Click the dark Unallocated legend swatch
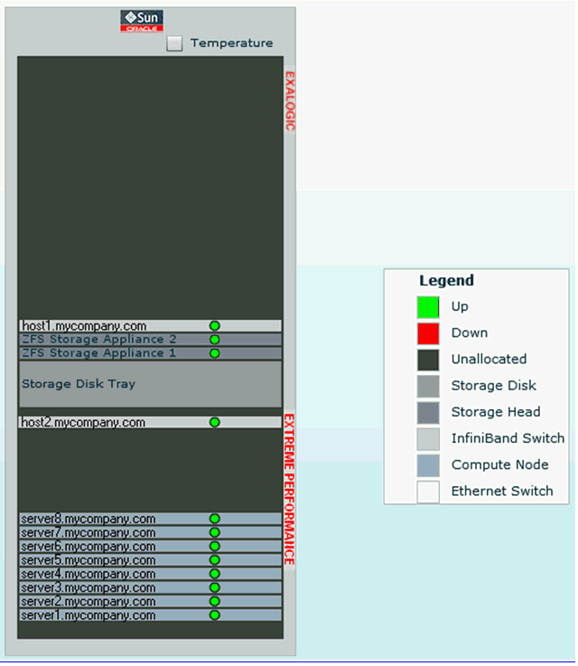Screen dimensions: 578x666 pyautogui.click(x=428, y=360)
